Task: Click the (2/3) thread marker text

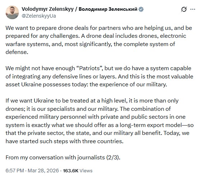Action: [113, 158]
